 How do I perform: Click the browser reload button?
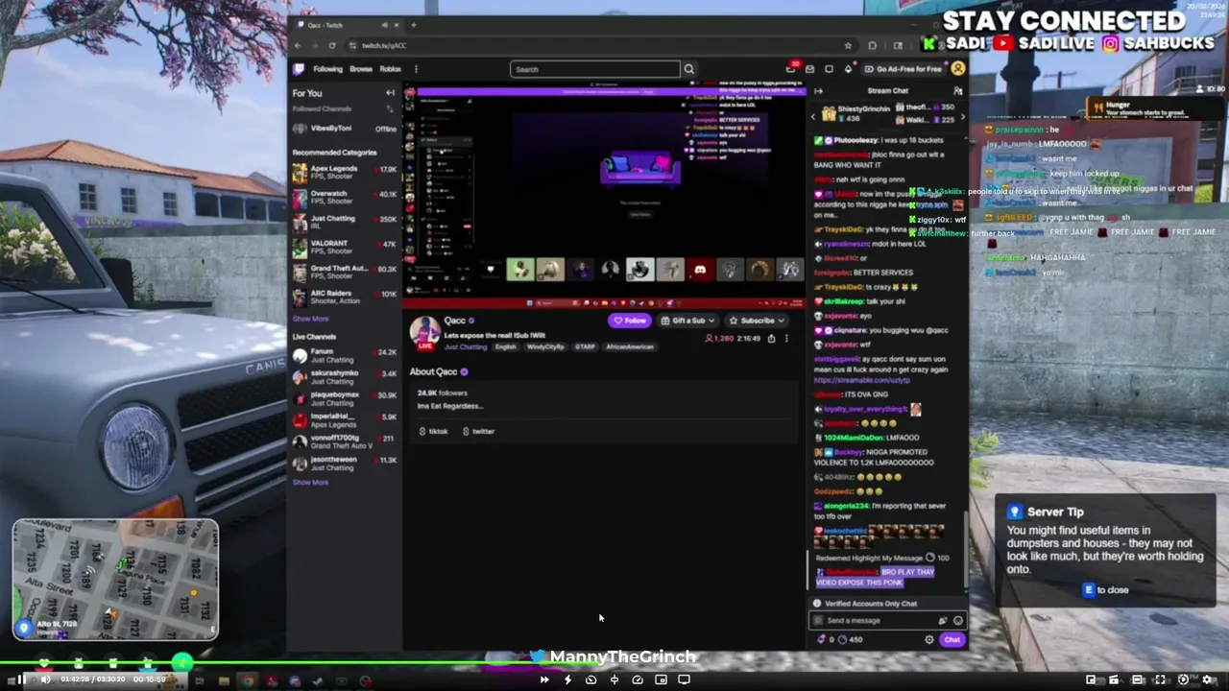(x=332, y=45)
